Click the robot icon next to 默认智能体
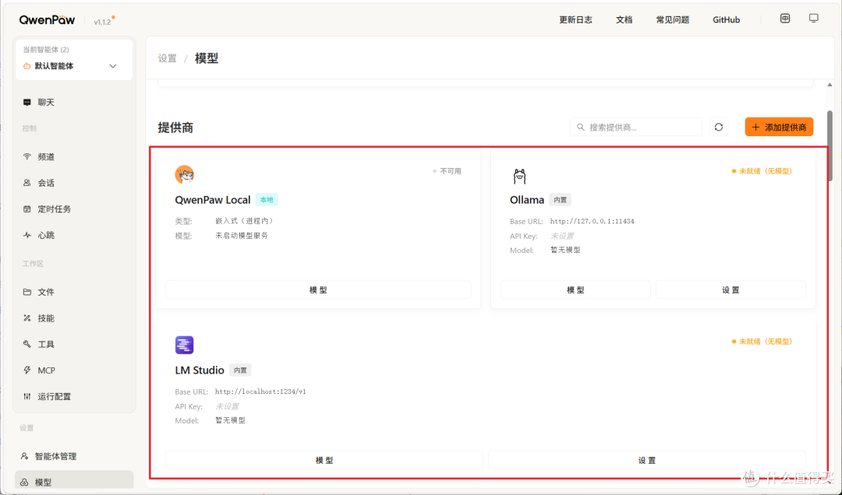Viewport: 842px width, 495px height. (27, 66)
